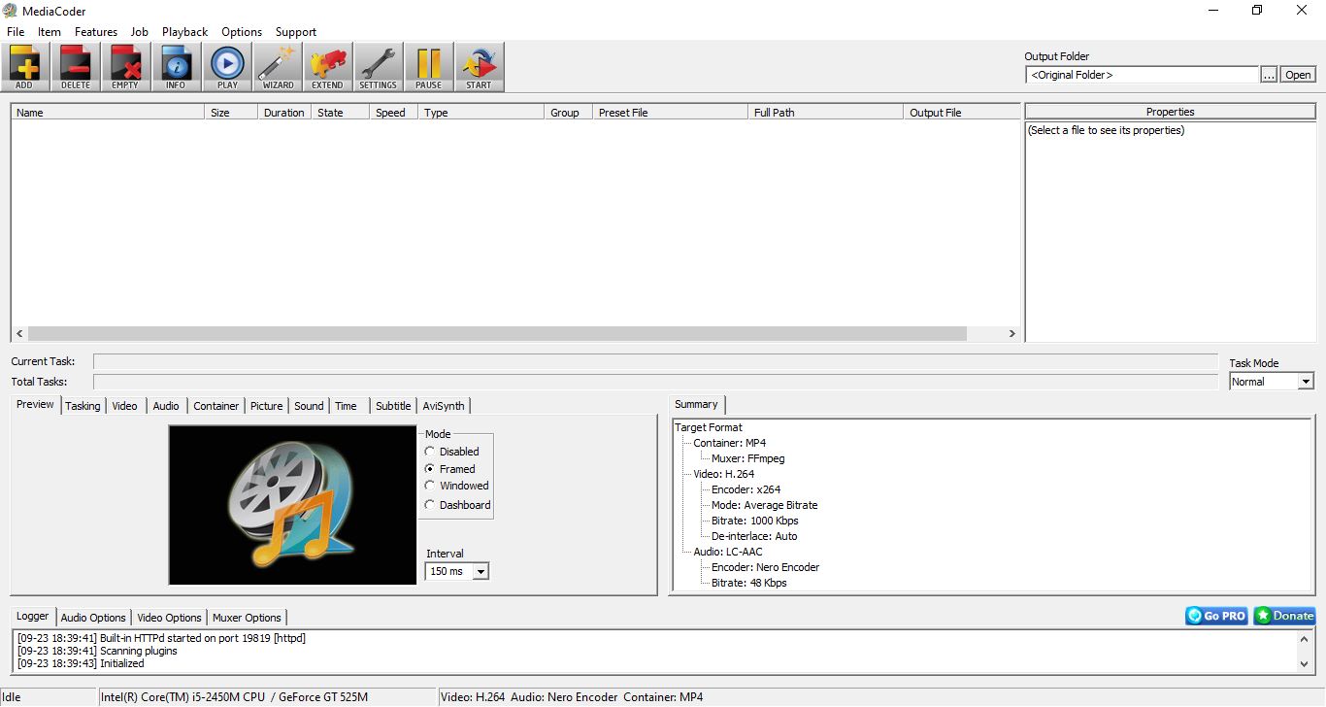Select the Logger tab
Viewport: 1326px width, 707px height.
(32, 616)
